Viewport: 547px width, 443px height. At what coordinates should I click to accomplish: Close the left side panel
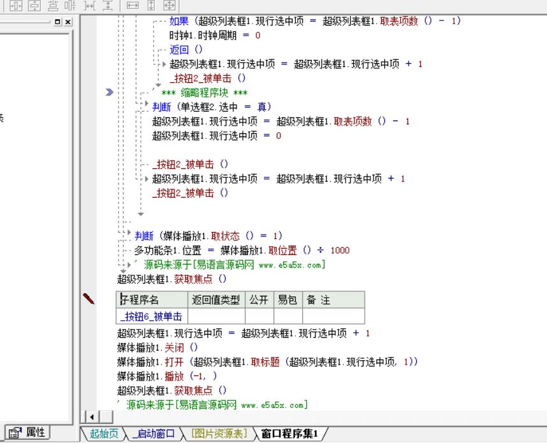tap(68, 22)
